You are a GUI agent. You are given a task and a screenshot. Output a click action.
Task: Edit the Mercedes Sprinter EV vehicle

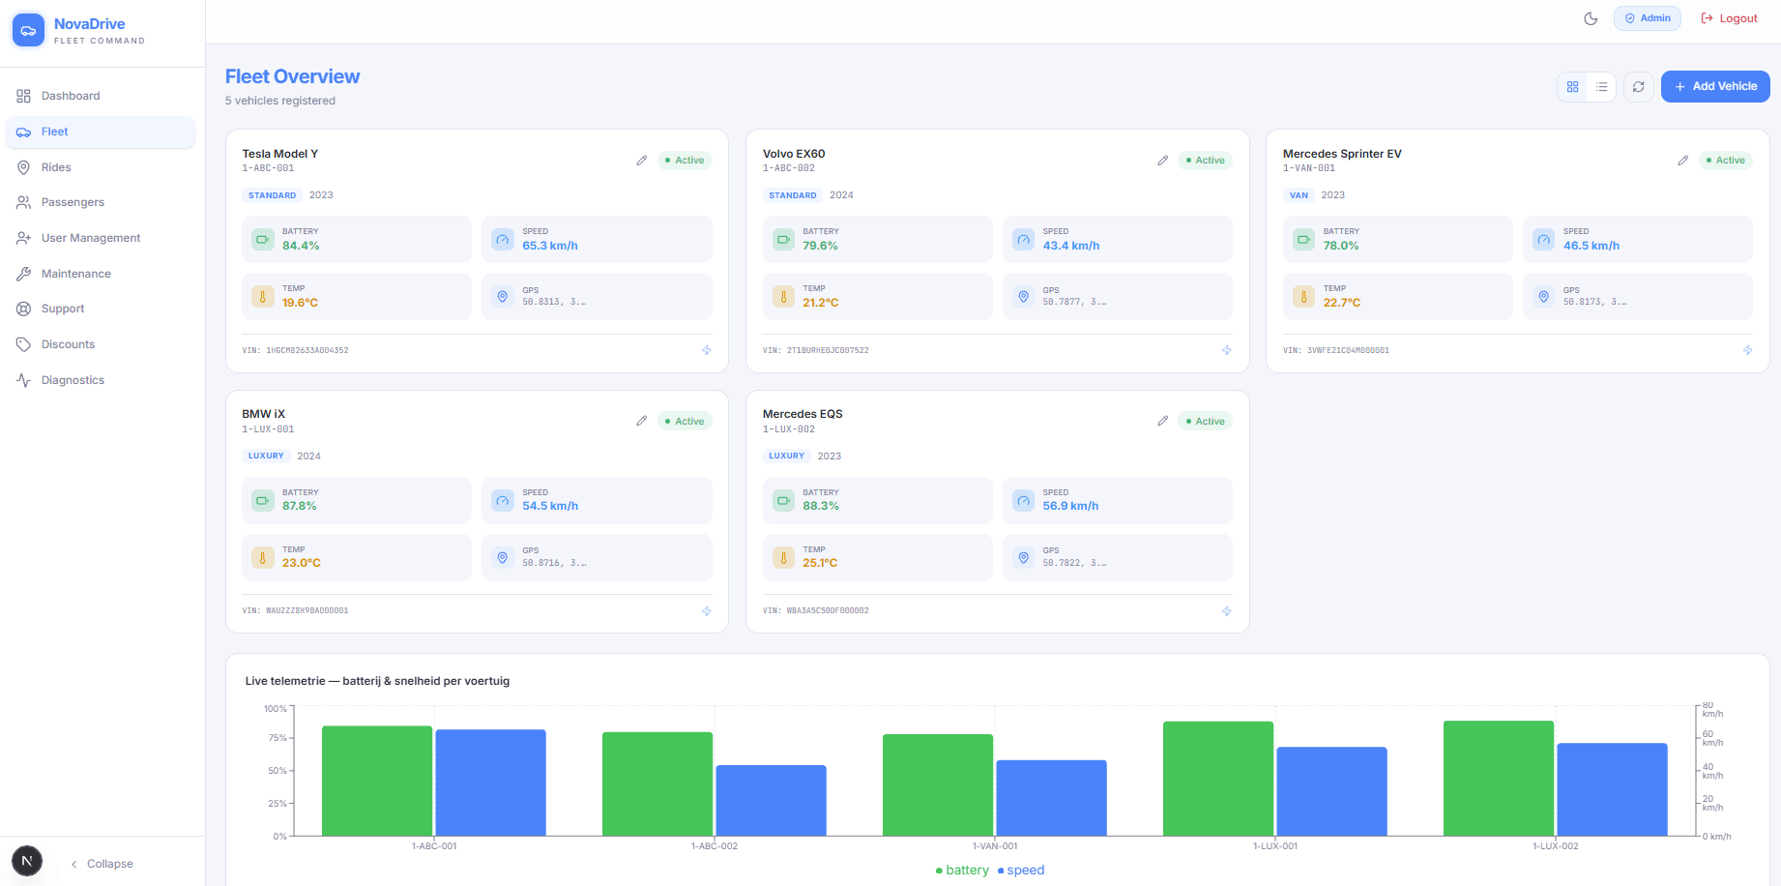click(1683, 161)
